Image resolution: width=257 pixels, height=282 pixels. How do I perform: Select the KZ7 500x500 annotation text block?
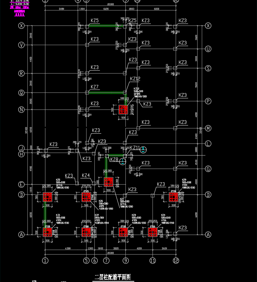(x=126, y=203)
